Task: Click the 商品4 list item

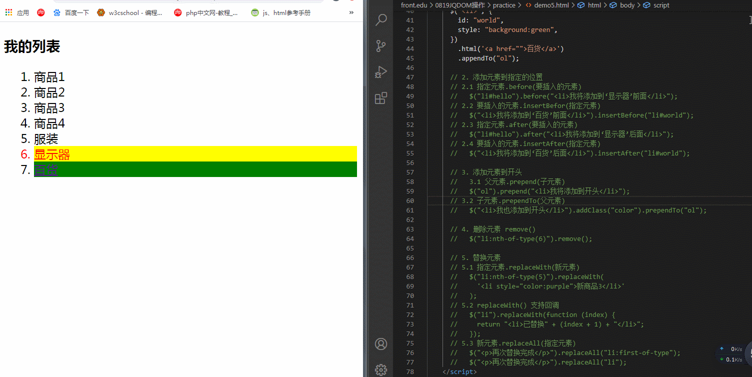Action: pyautogui.click(x=49, y=123)
